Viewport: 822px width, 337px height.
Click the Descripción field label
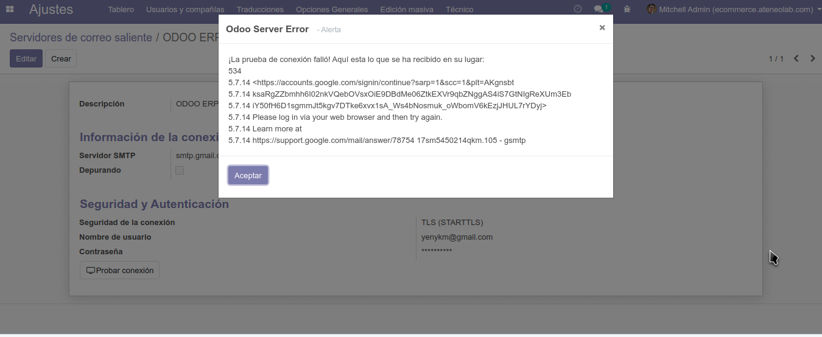coord(102,104)
